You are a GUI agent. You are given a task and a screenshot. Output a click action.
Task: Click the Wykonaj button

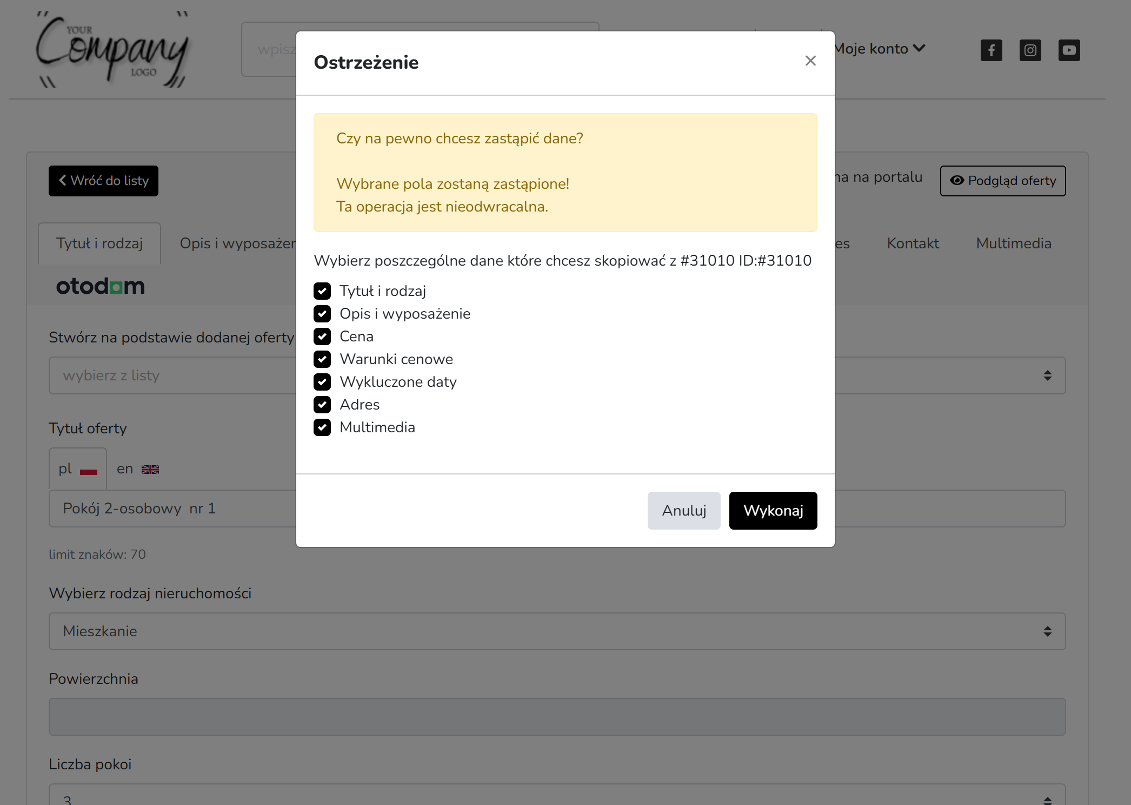[773, 511]
